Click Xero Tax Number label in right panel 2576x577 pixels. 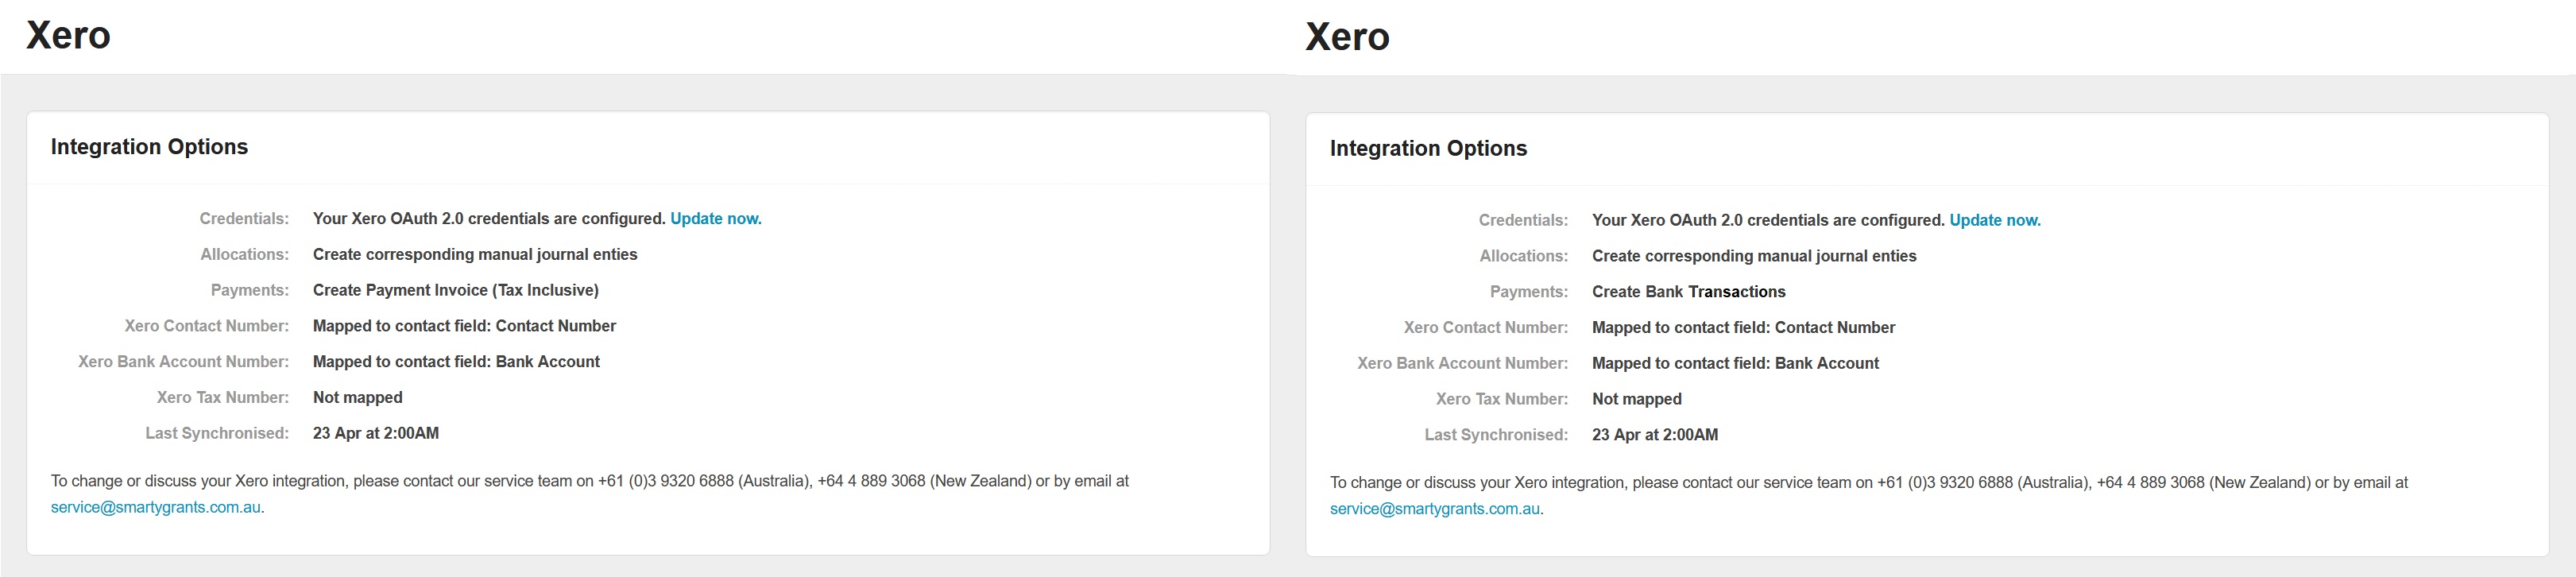pyautogui.click(x=1501, y=399)
